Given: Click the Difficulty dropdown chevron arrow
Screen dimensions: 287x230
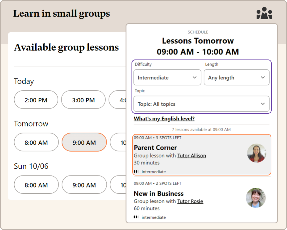Looking at the screenshot, I should click(194, 77).
